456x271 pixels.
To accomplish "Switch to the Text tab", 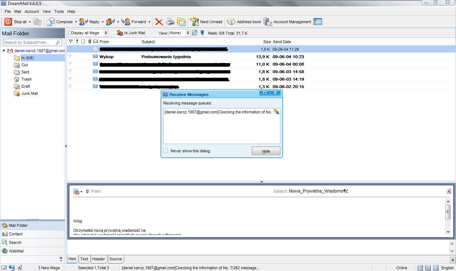I will tap(84, 259).
